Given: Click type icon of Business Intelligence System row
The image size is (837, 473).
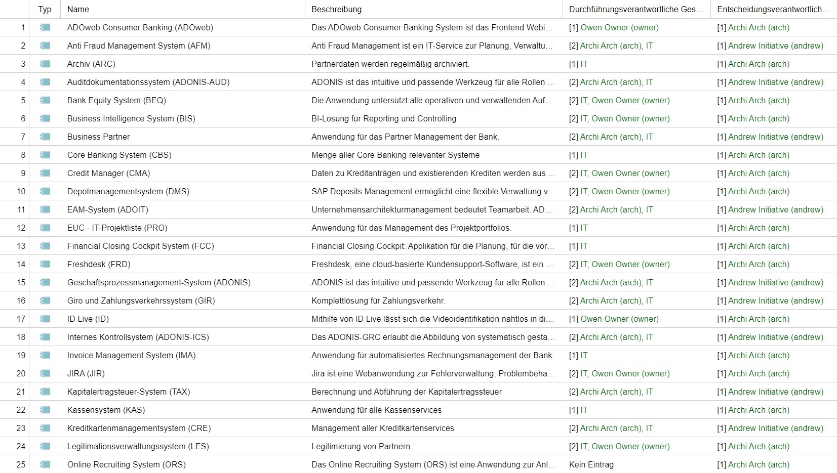Looking at the screenshot, I should [x=45, y=118].
